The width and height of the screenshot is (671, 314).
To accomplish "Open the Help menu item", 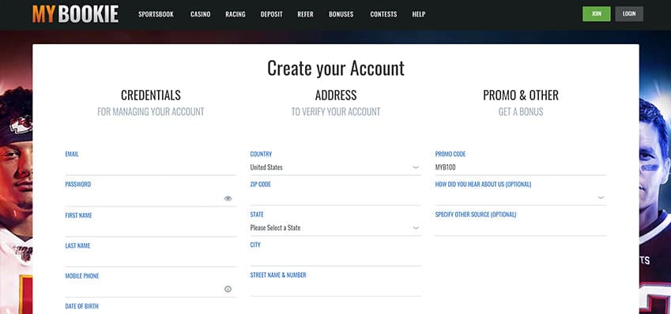I will (419, 14).
